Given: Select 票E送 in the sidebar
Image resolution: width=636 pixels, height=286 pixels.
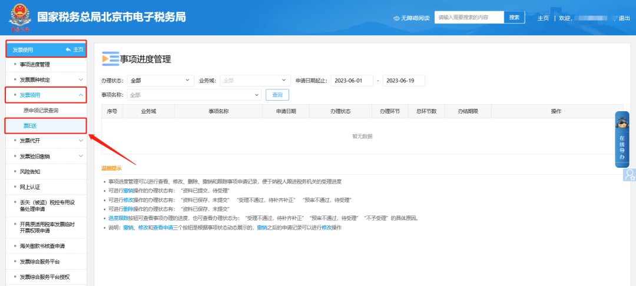Looking at the screenshot, I should click(30, 126).
